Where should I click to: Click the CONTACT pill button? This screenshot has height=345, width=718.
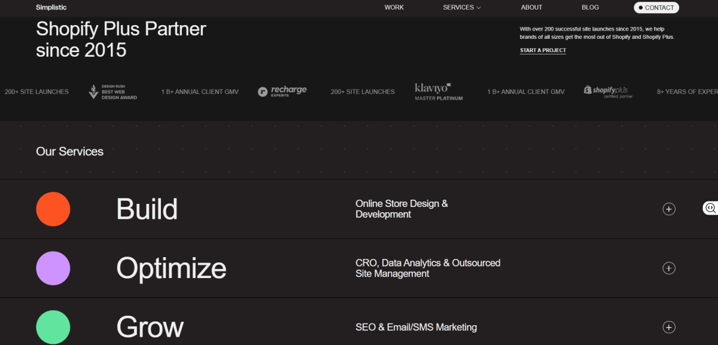[x=656, y=8]
